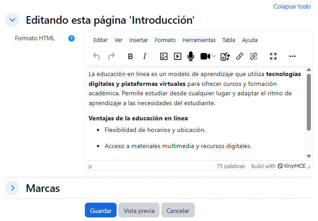Click the 'Colapsar todo' link
Screen dimensions: 318x221
tap(292, 6)
